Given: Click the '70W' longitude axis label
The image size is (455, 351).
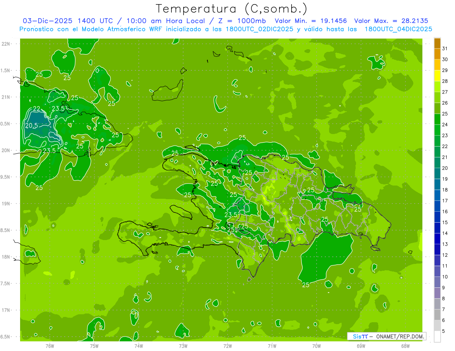Looking at the screenshot, I should [317, 346].
